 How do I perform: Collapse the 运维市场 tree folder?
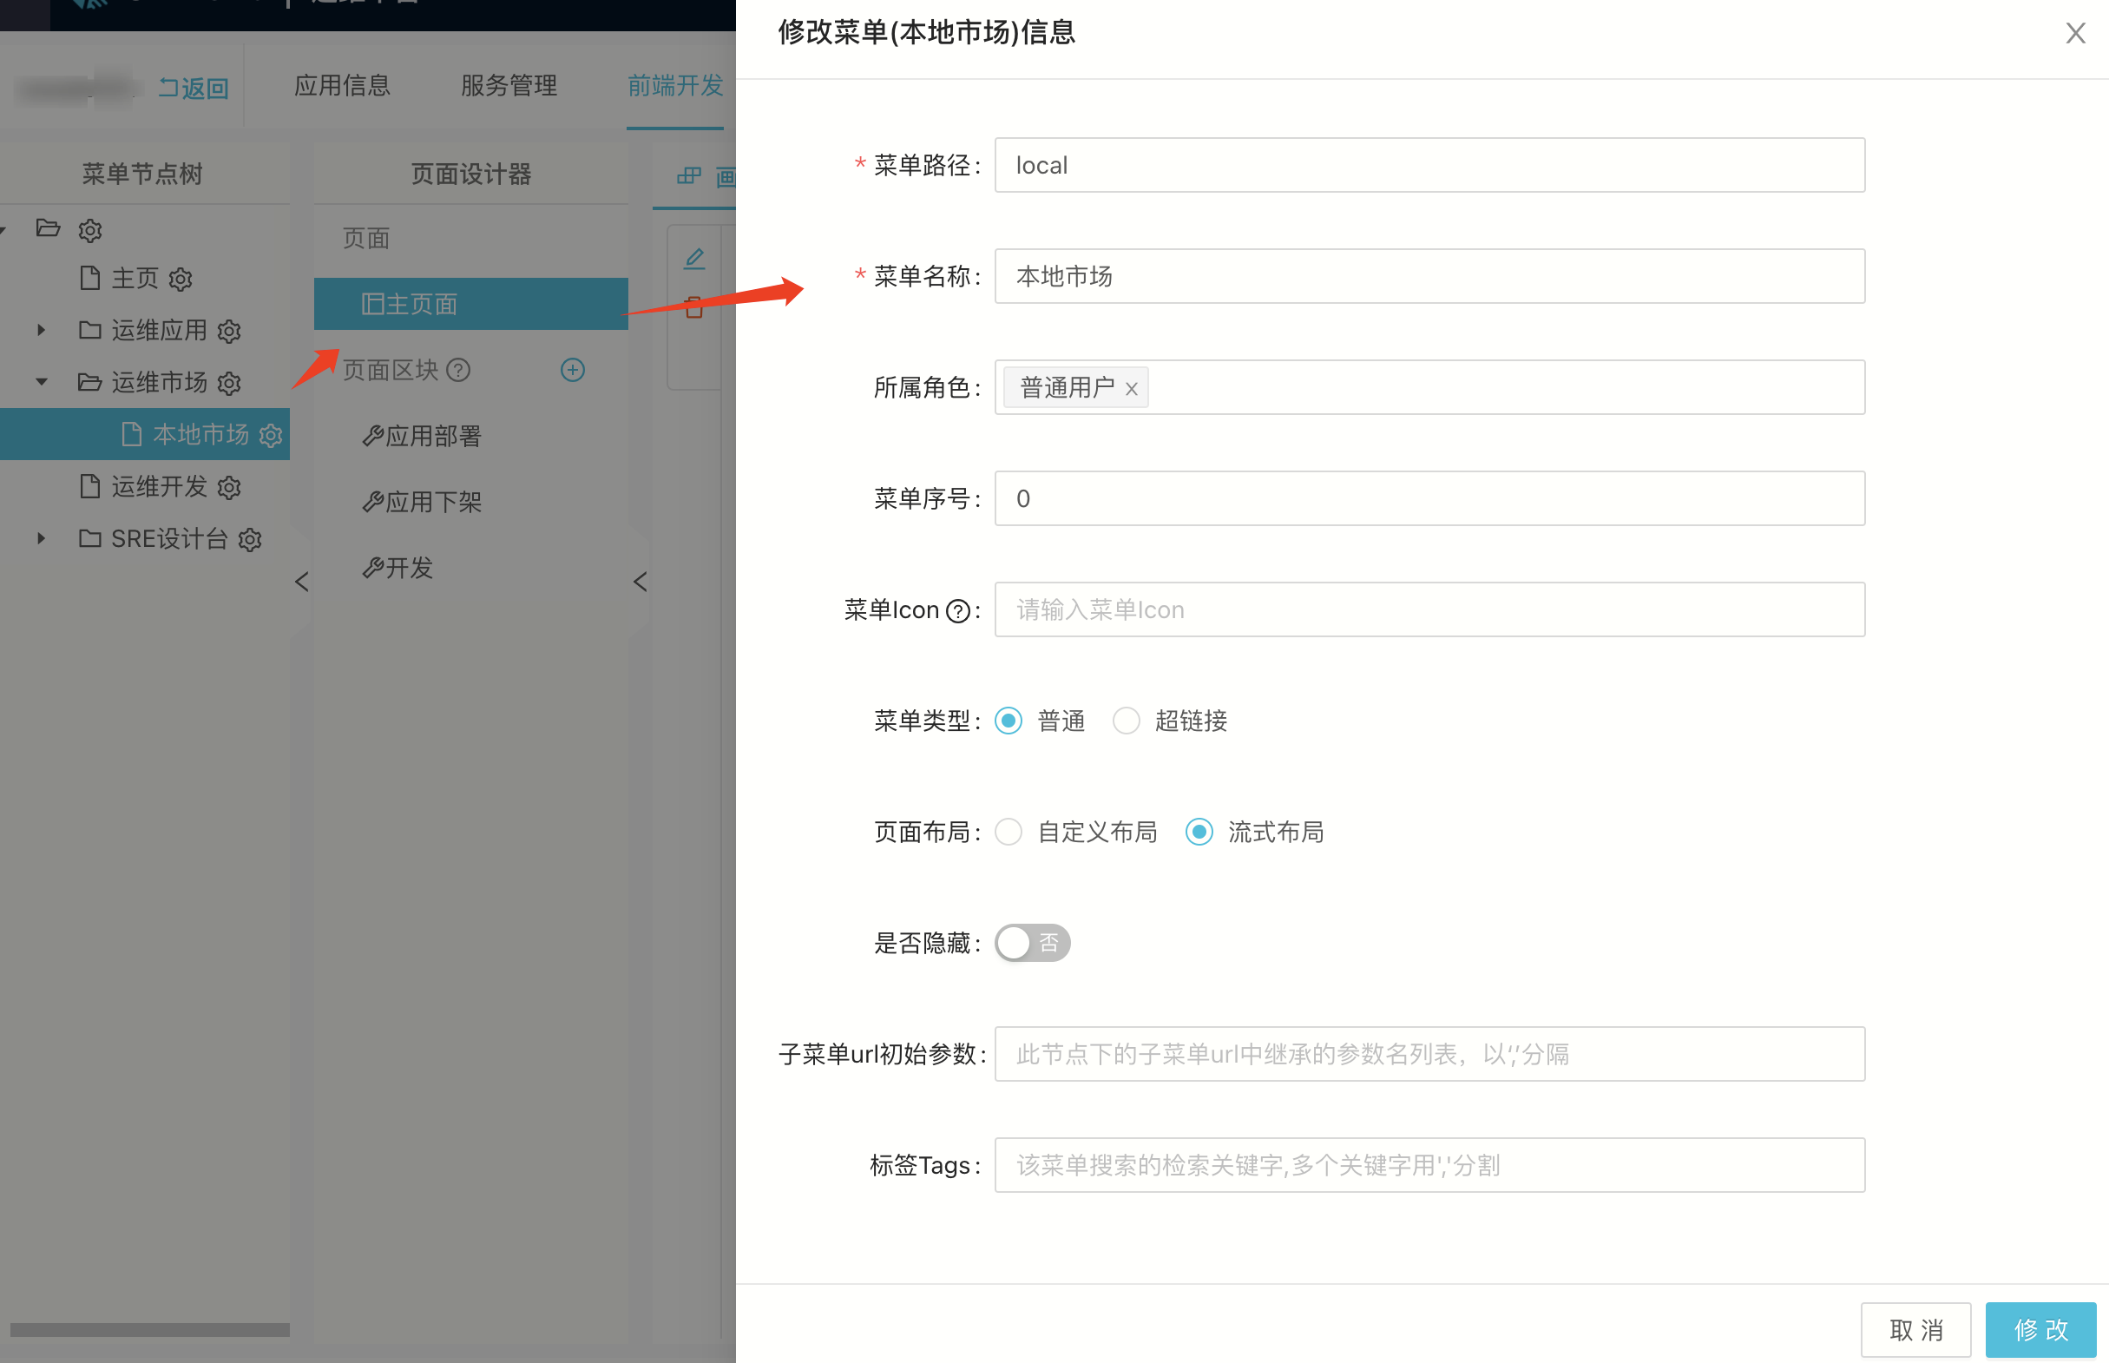click(x=41, y=382)
